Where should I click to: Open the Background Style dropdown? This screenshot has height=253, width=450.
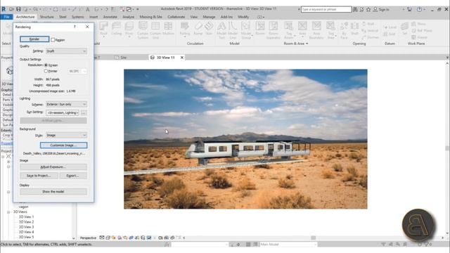pos(66,135)
